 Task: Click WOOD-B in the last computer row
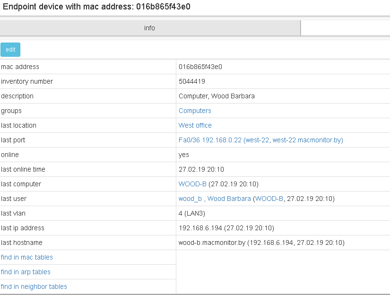(x=192, y=184)
